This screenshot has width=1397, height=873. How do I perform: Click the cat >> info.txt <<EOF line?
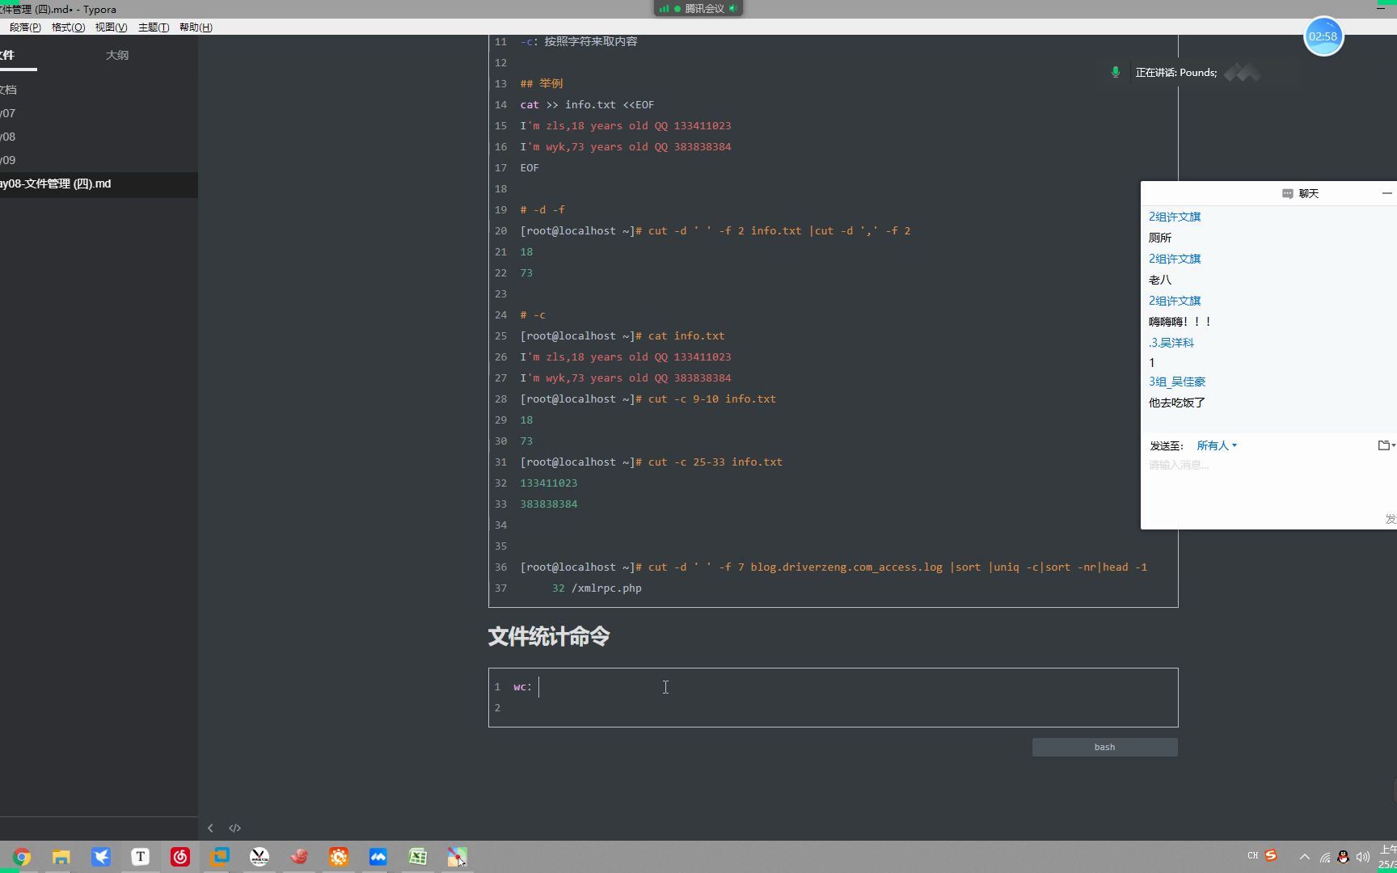587,104
